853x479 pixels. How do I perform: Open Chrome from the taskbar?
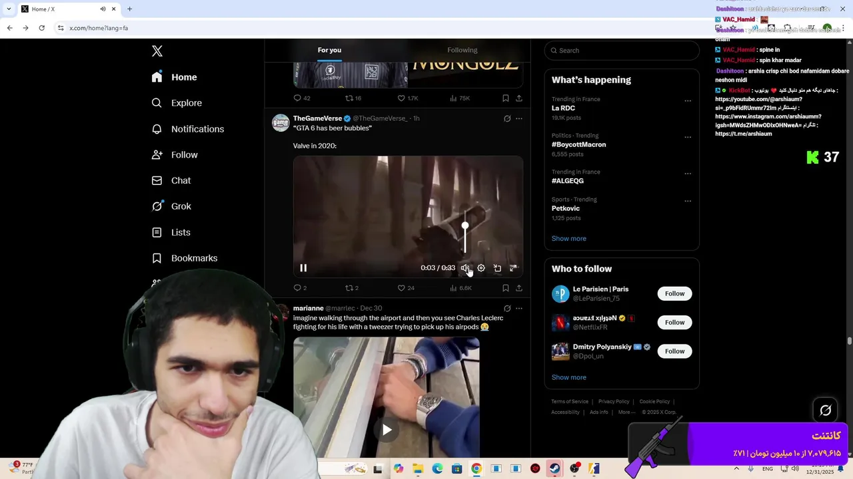click(x=476, y=469)
